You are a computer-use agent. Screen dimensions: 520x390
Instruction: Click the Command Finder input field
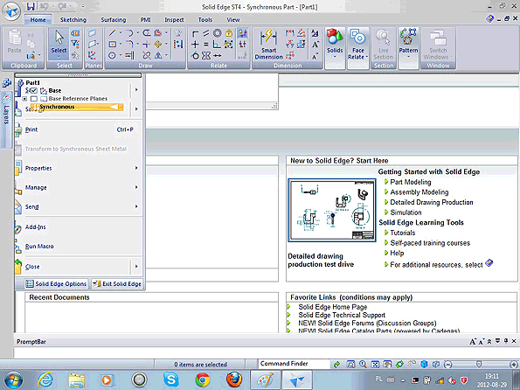click(x=293, y=364)
